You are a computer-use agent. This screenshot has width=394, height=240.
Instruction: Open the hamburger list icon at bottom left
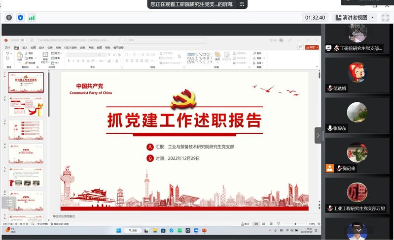(x=8, y=203)
